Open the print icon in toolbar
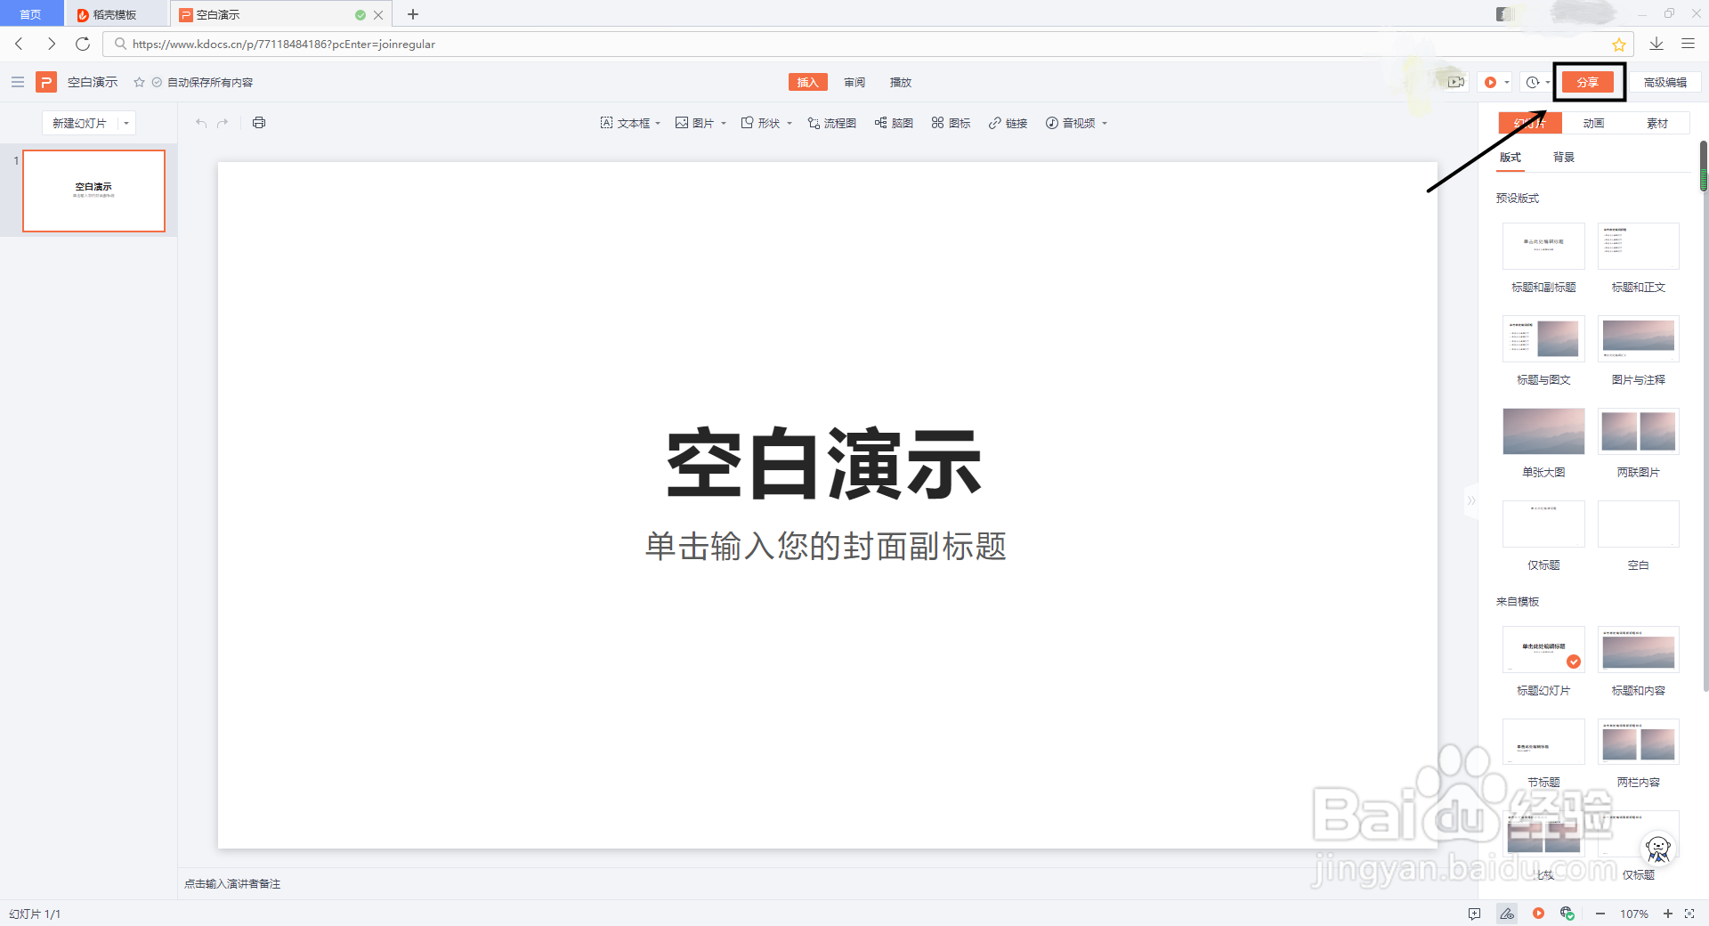The height and width of the screenshot is (926, 1709). click(x=258, y=123)
